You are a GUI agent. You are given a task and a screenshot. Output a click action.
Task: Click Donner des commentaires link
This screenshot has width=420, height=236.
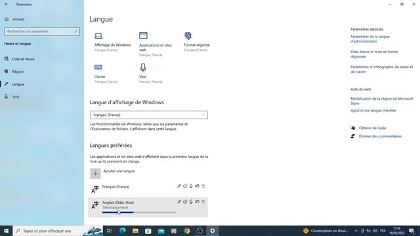coord(380,136)
